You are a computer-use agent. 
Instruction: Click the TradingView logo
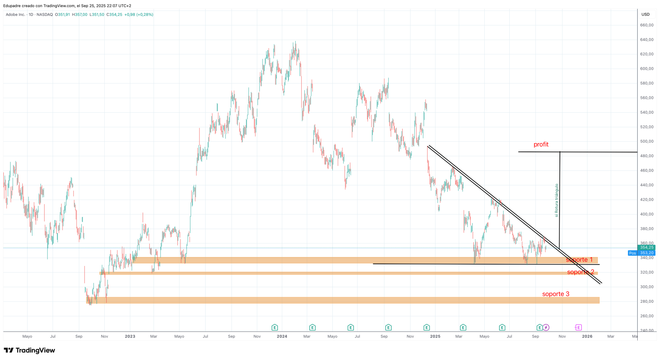[29, 350]
